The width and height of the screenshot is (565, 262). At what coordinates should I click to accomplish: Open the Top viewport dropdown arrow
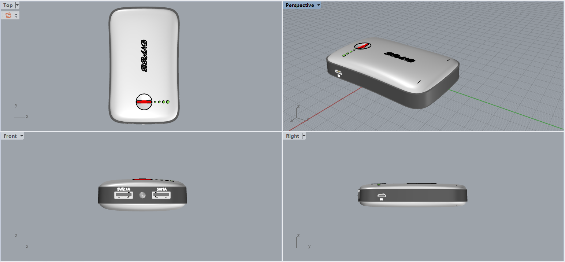point(17,5)
